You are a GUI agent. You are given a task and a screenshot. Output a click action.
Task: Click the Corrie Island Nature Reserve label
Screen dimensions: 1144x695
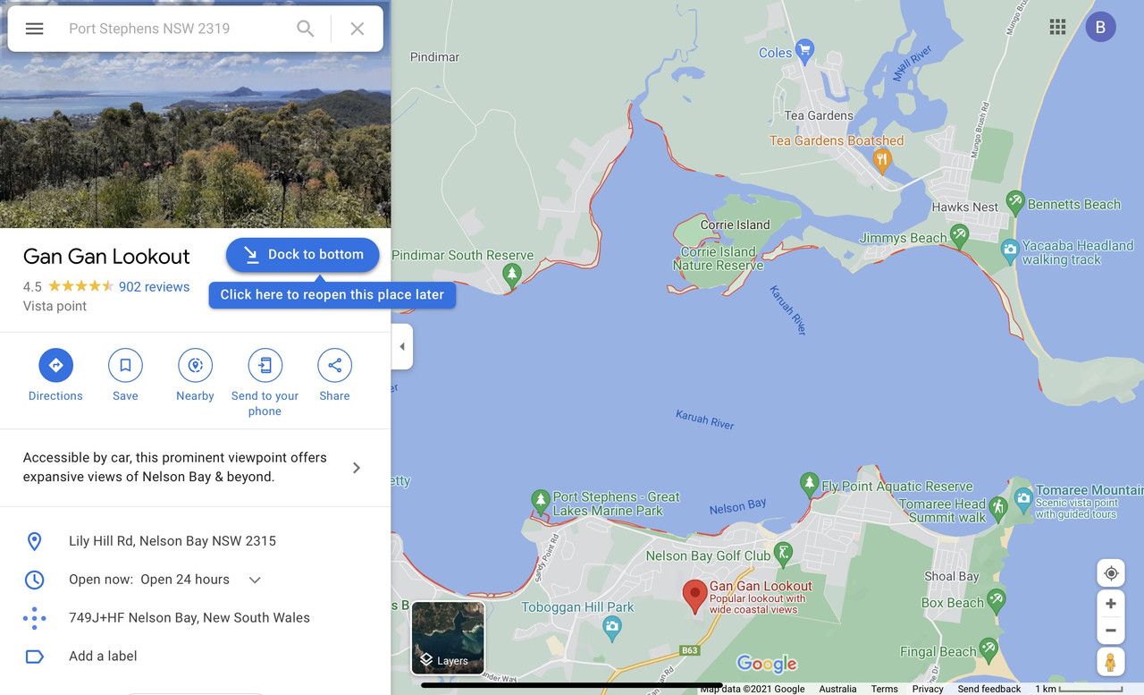[719, 259]
